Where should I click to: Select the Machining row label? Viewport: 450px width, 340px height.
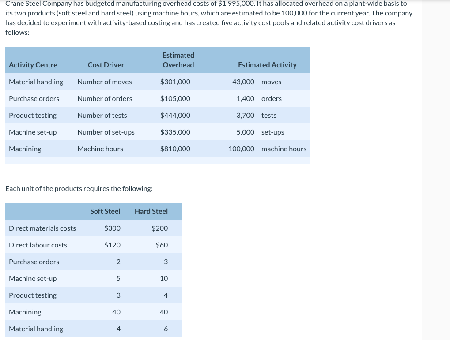[x=25, y=149]
